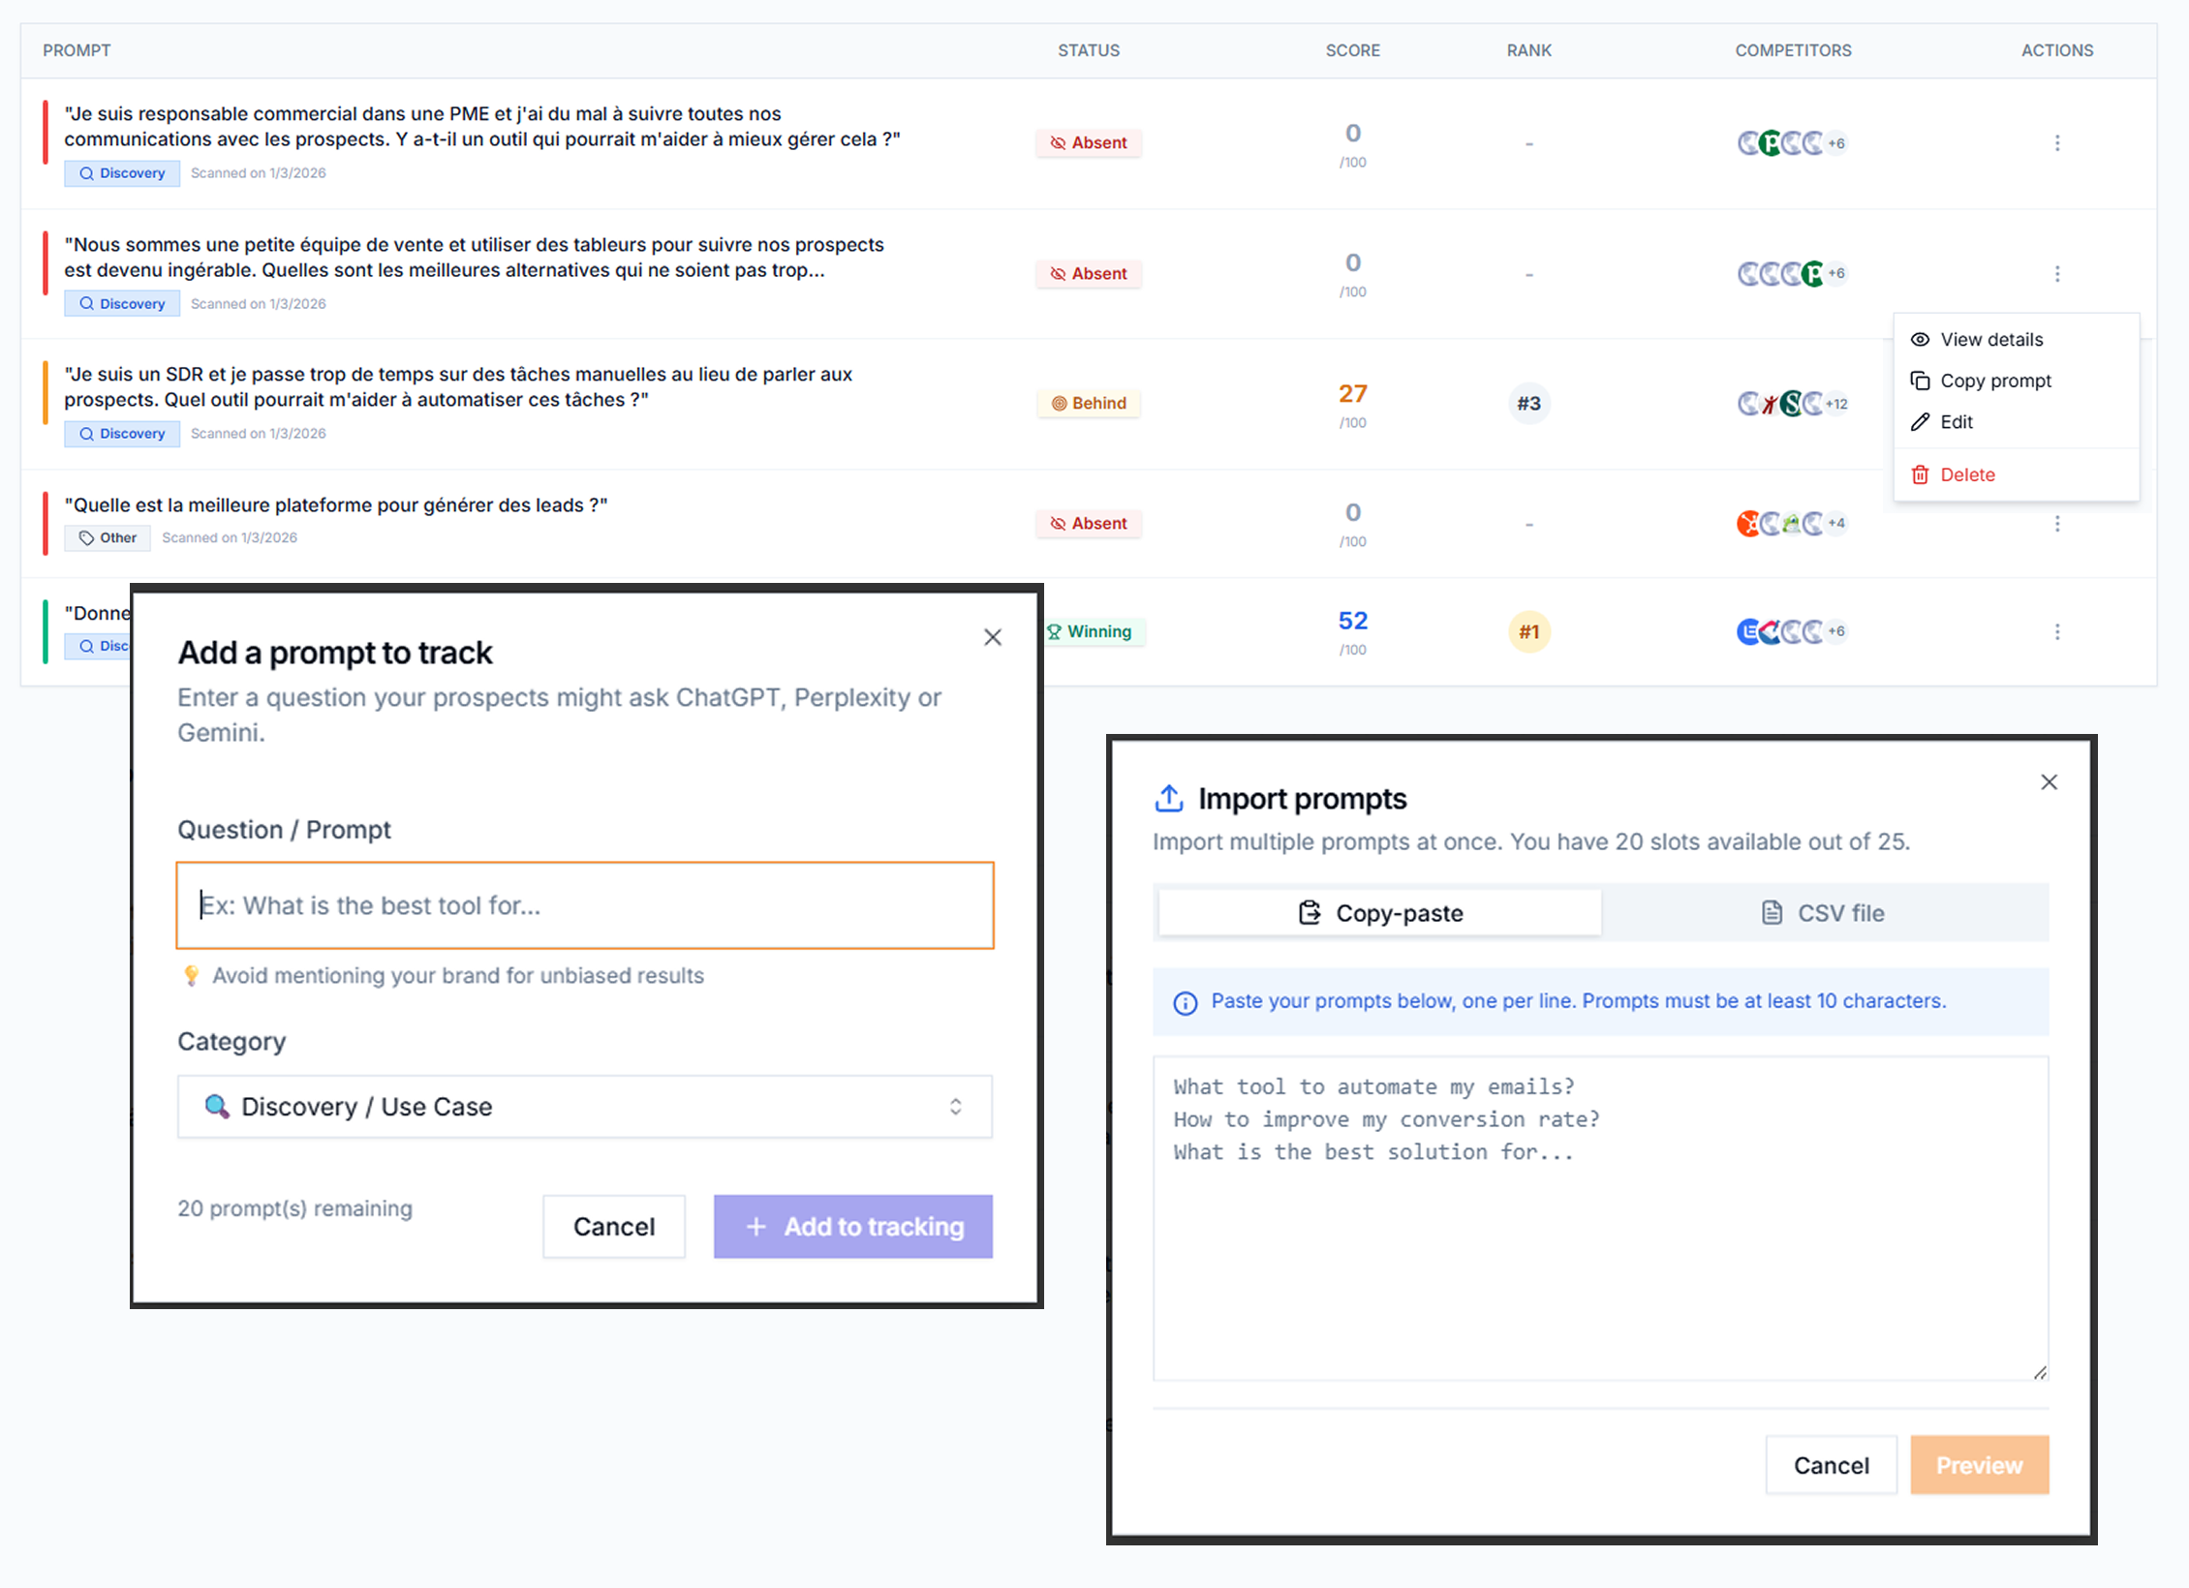Select Copy prompt from the context menu

[x=1995, y=381]
